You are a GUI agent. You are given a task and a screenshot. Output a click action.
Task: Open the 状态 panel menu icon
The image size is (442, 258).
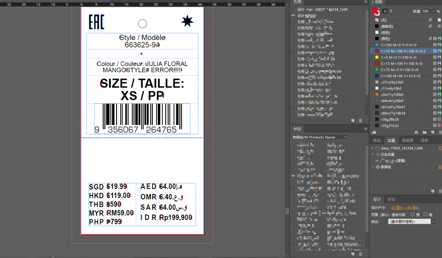click(366, 129)
